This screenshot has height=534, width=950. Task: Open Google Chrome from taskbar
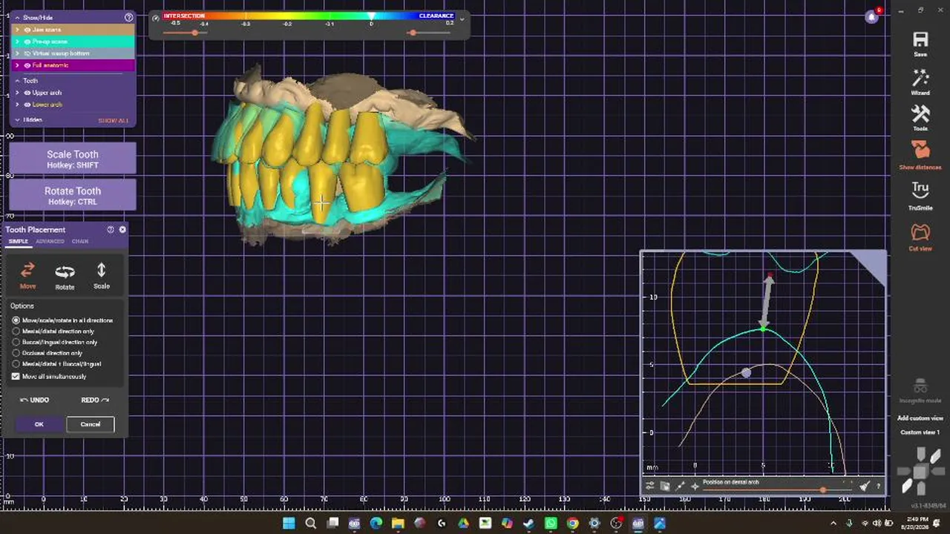tap(573, 524)
